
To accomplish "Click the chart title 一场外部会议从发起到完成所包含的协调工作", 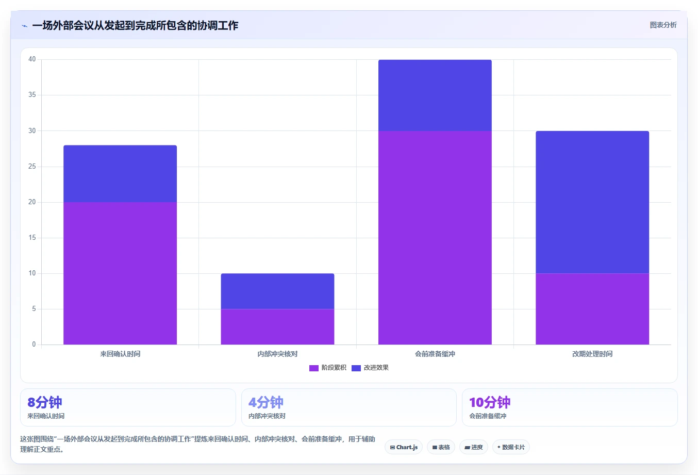I will 135,25.
